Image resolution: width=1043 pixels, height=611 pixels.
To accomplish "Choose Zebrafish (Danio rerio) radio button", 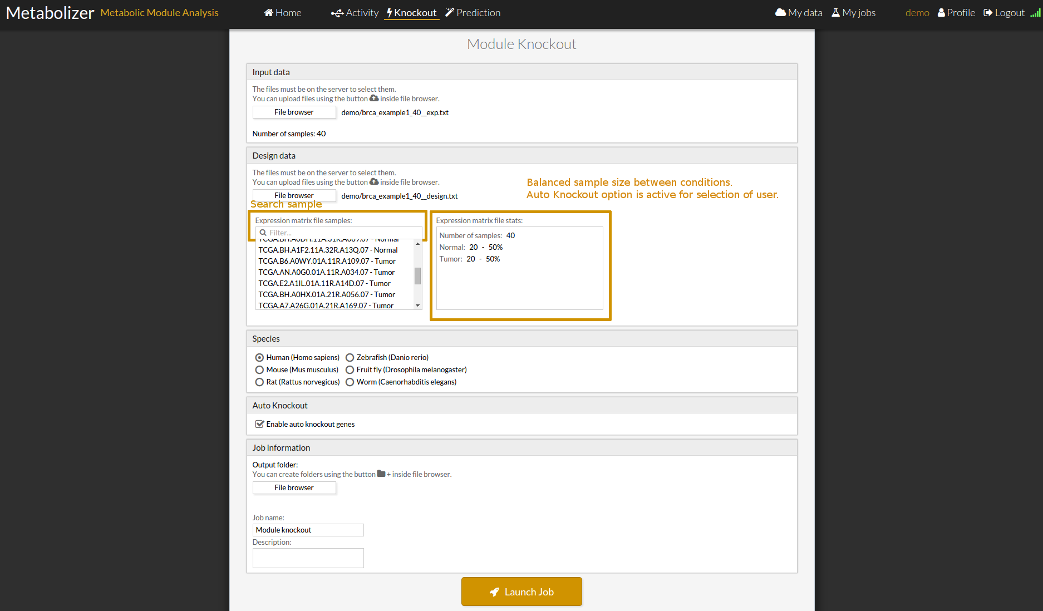I will pyautogui.click(x=350, y=357).
